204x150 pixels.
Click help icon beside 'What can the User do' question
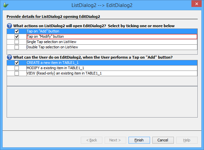(10, 57)
